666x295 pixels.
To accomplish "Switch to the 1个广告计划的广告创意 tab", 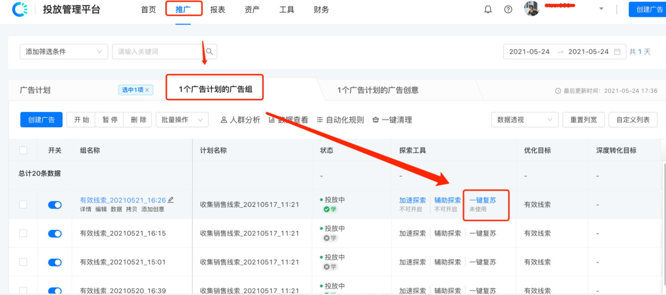I will (379, 90).
